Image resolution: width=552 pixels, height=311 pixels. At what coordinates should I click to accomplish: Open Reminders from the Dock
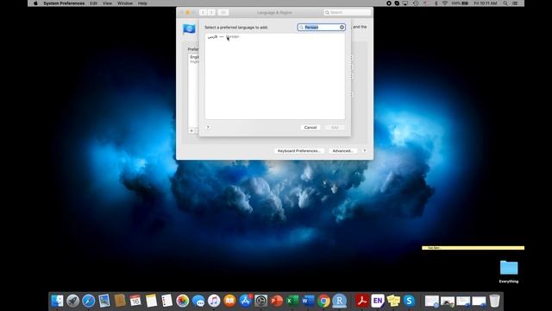[166, 301]
